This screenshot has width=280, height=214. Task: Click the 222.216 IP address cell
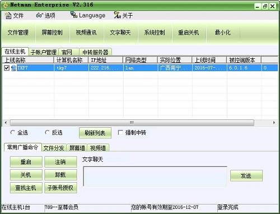coord(106,68)
